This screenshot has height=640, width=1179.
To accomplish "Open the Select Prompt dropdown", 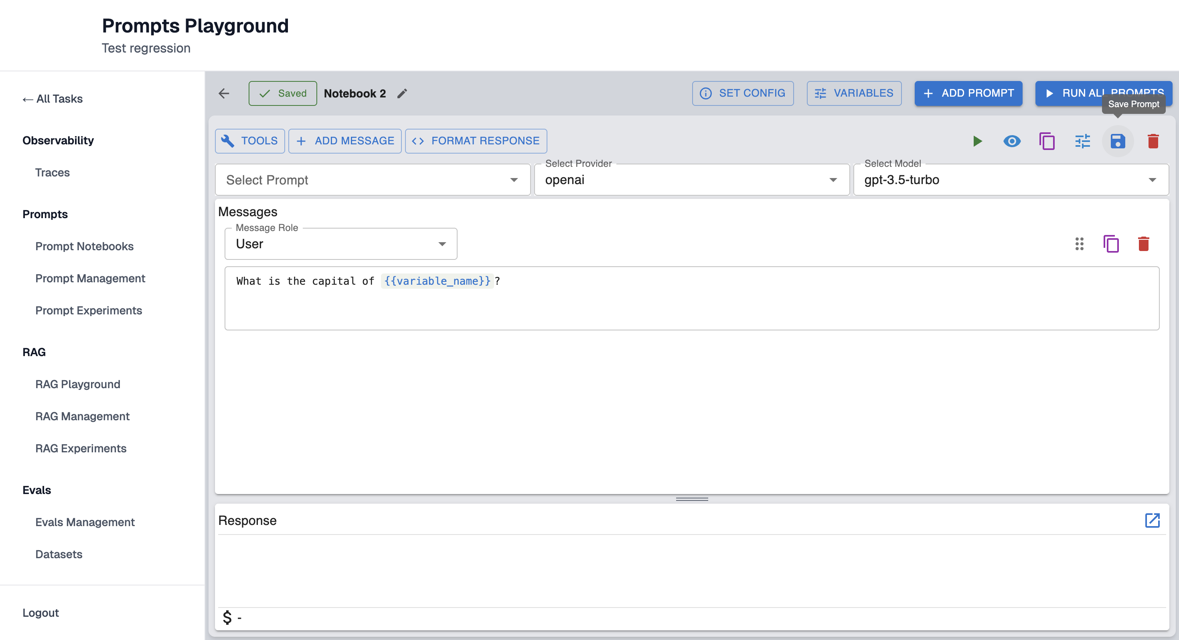I will click(x=372, y=180).
